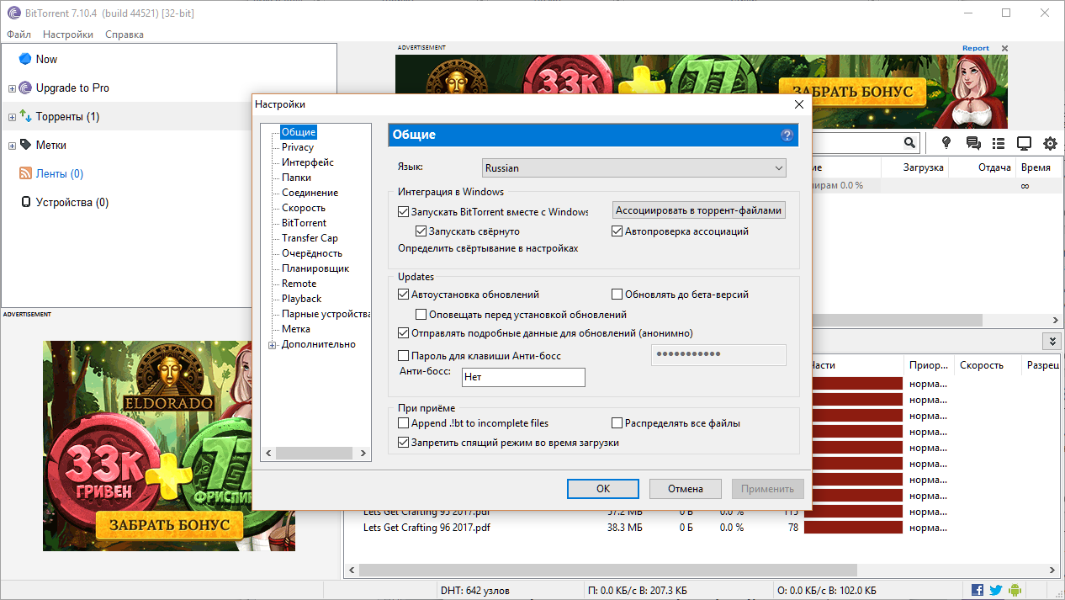
Task: Enable Append .!bt to incomplete files
Action: click(x=404, y=423)
